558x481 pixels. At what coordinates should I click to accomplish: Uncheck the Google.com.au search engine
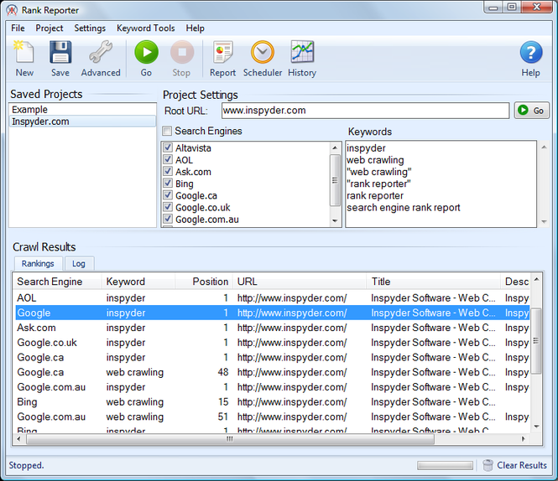168,219
